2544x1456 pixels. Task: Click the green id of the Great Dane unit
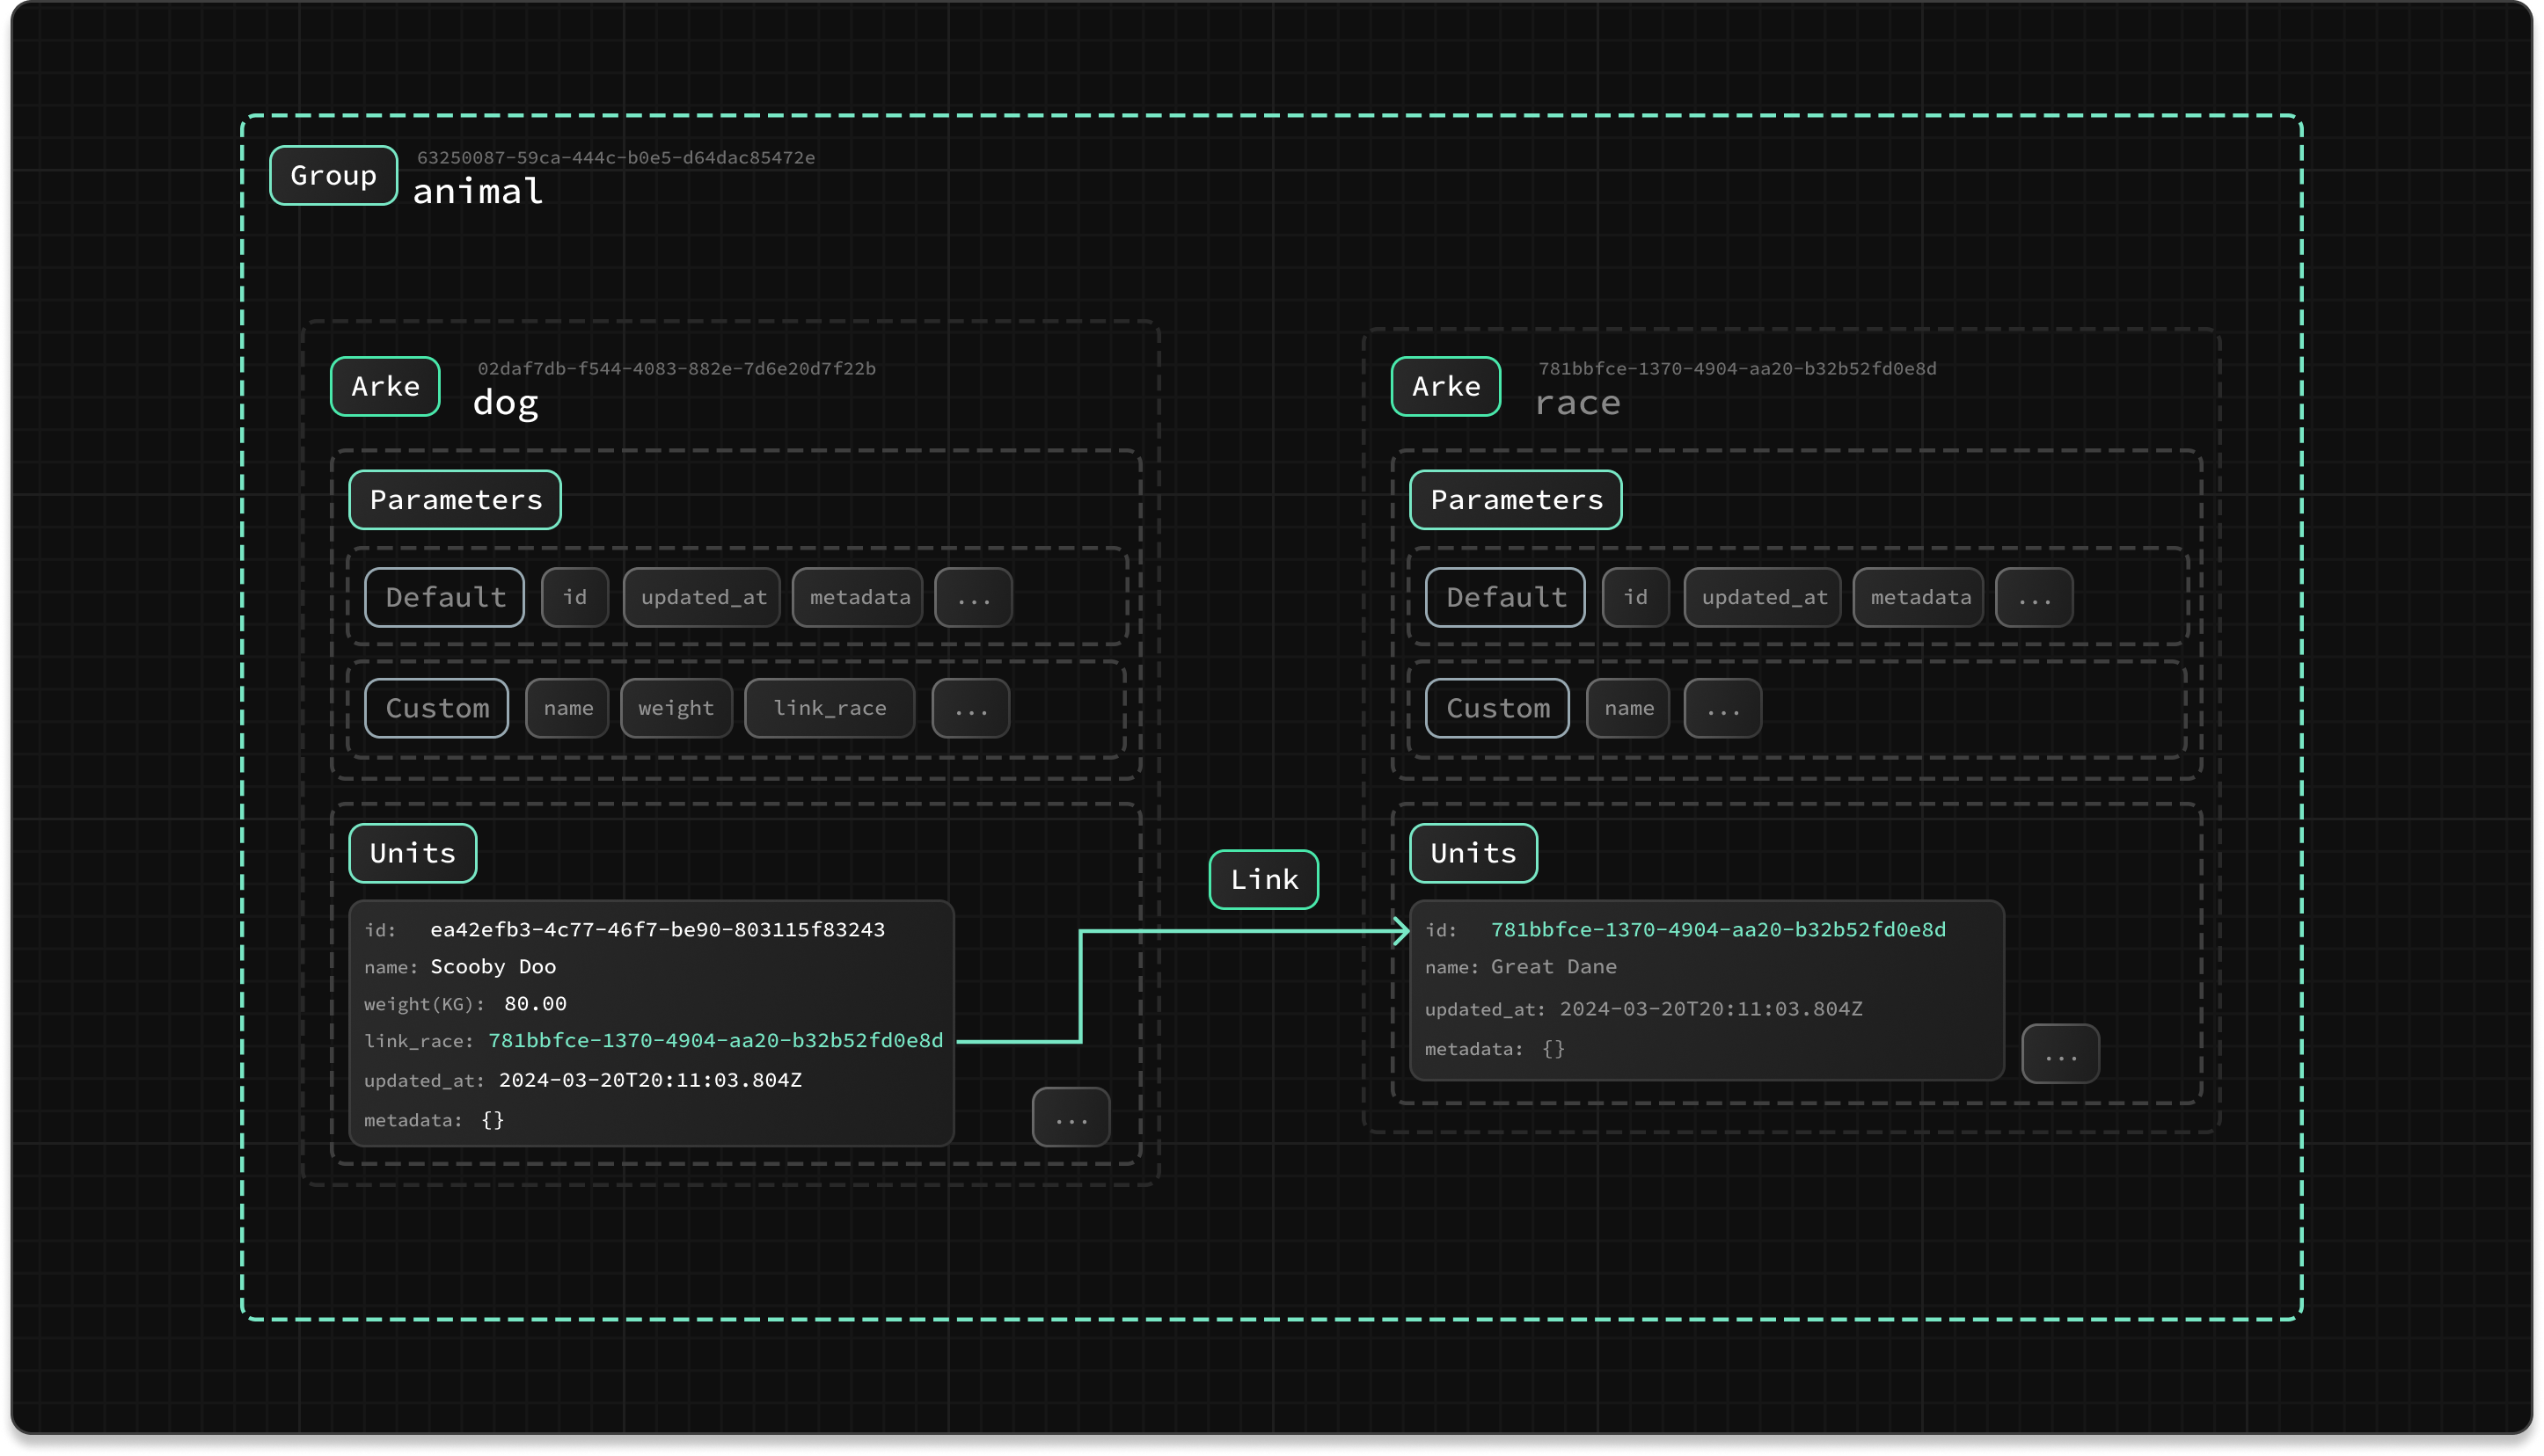click(x=1718, y=930)
